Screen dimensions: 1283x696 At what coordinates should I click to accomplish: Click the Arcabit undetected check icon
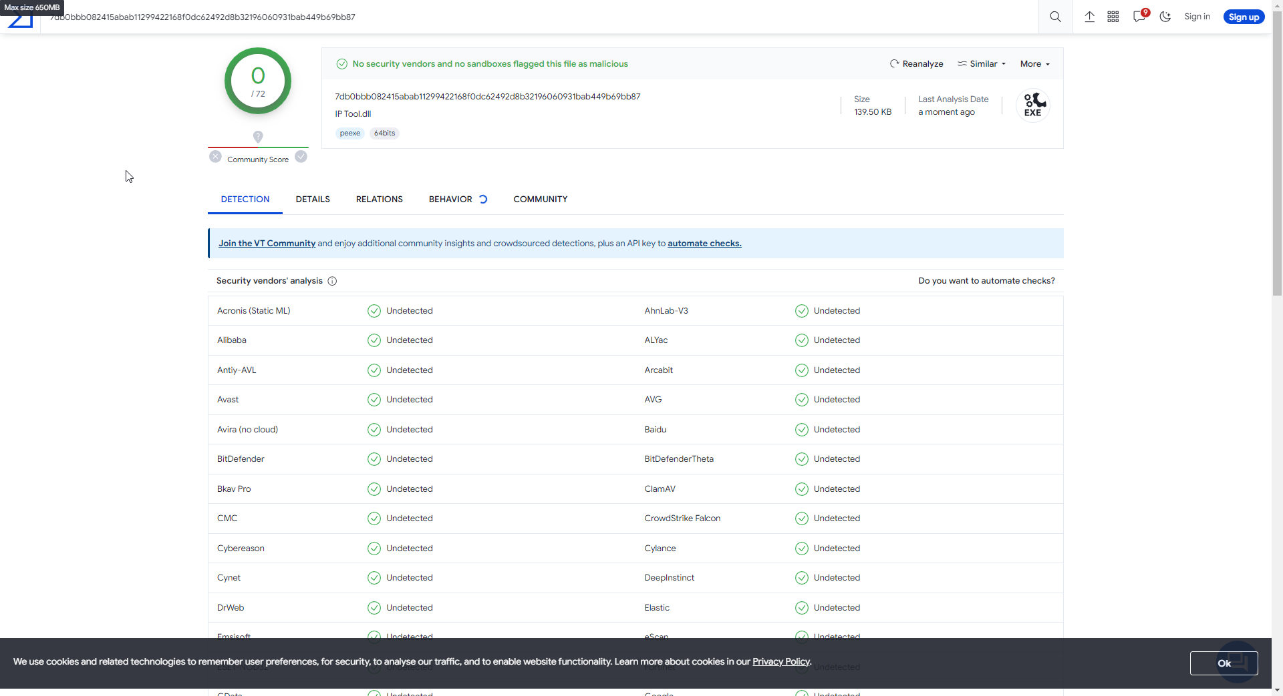[802, 370]
